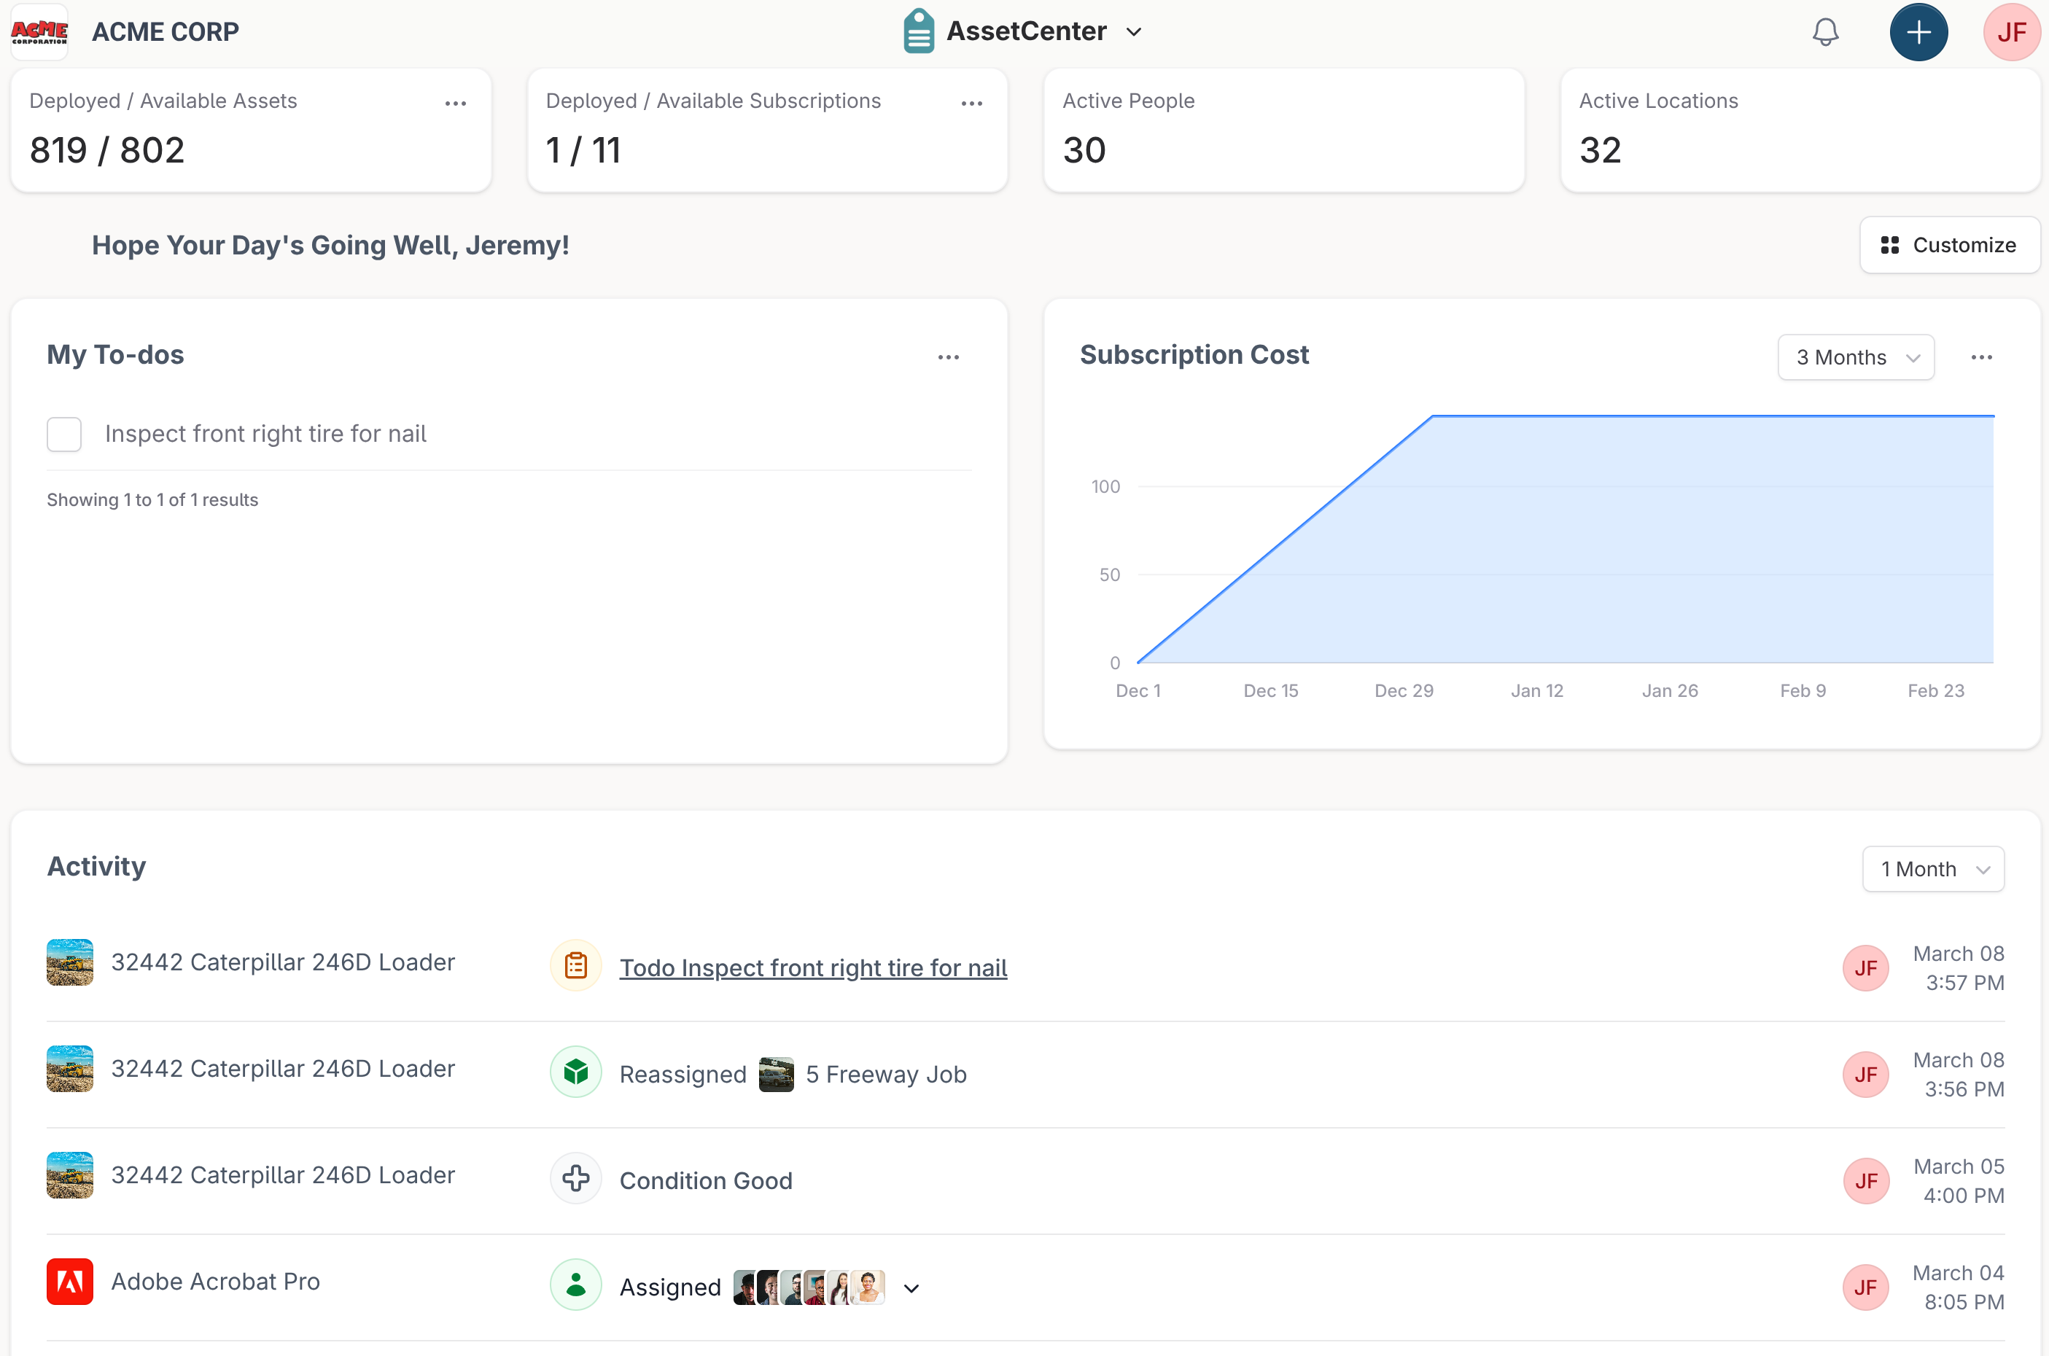
Task: Click the Adobe Acrobat Pro icon
Action: pyautogui.click(x=69, y=1282)
